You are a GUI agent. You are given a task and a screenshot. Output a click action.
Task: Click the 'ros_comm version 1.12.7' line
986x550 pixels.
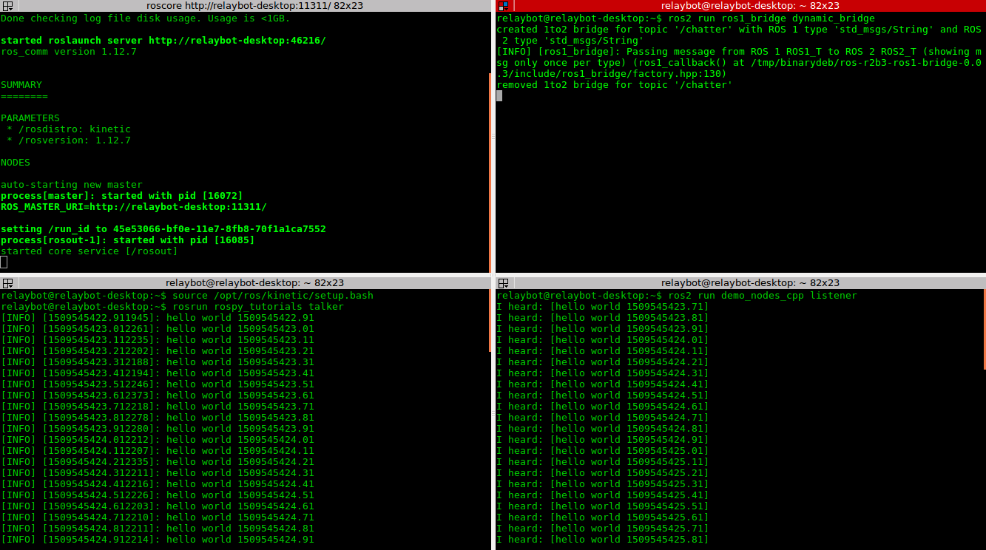pos(69,52)
